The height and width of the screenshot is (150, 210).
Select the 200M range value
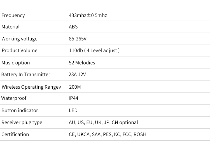click(x=75, y=87)
